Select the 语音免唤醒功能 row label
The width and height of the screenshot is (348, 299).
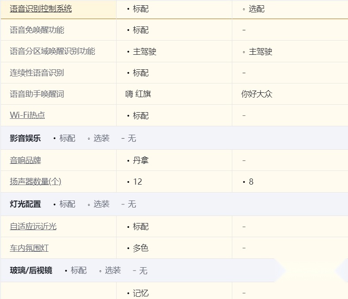(x=37, y=30)
